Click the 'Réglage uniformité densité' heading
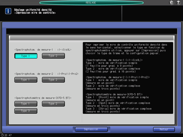 coord(33,10)
